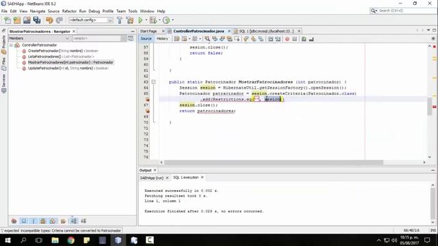Click the Search (Ctrl+I) field
The width and height of the screenshot is (438, 246).
[x=403, y=11]
